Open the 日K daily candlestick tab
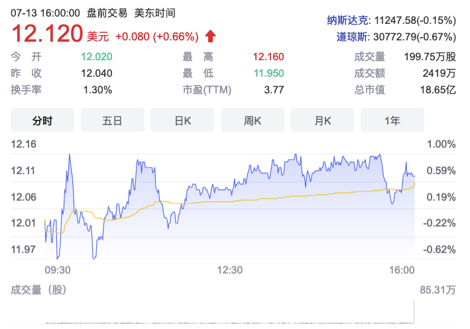 coord(182,120)
